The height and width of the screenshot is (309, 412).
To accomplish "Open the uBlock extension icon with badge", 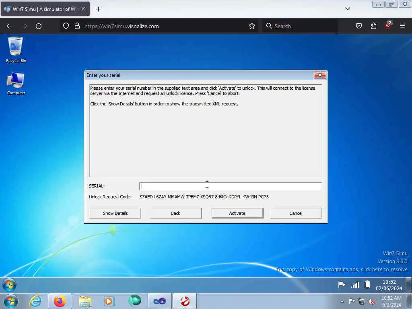I will point(388,25).
